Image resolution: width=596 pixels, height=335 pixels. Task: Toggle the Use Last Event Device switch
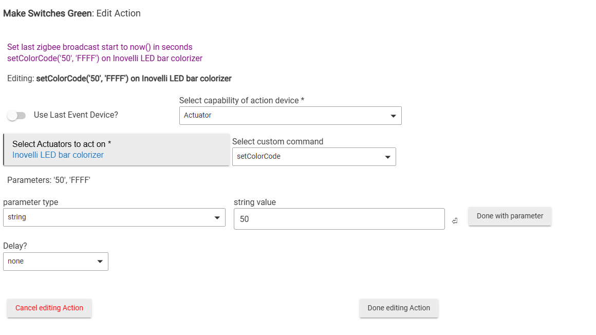tap(16, 116)
